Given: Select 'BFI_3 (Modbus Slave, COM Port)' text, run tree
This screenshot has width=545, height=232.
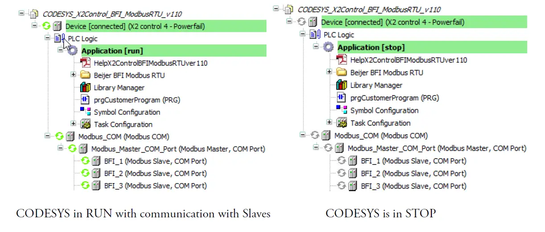Looking at the screenshot, I should (156, 186).
